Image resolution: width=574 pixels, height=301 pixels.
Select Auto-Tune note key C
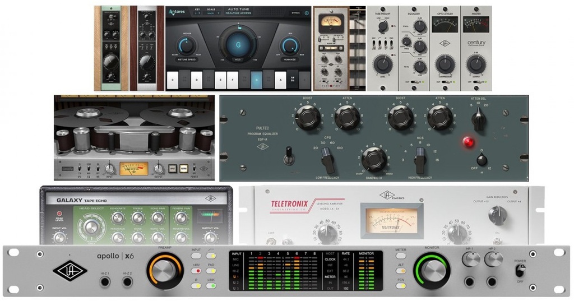[x=173, y=80]
